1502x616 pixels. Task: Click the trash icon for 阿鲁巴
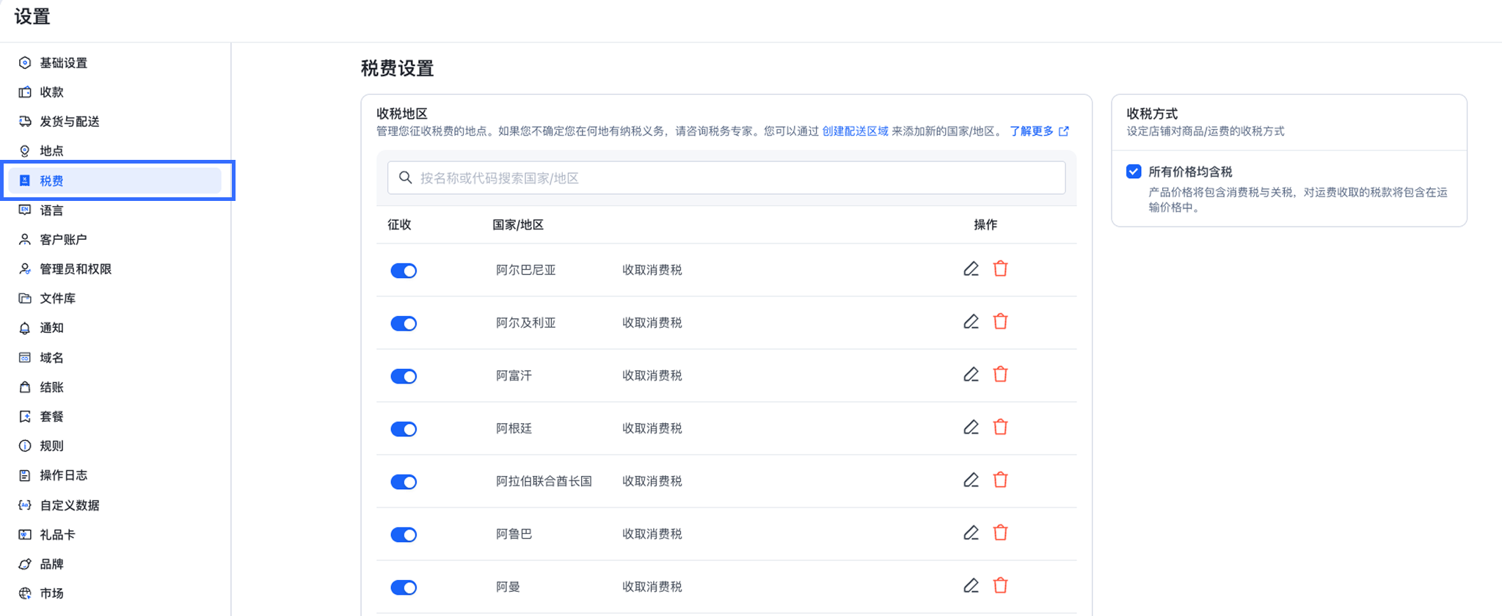[x=1000, y=533]
